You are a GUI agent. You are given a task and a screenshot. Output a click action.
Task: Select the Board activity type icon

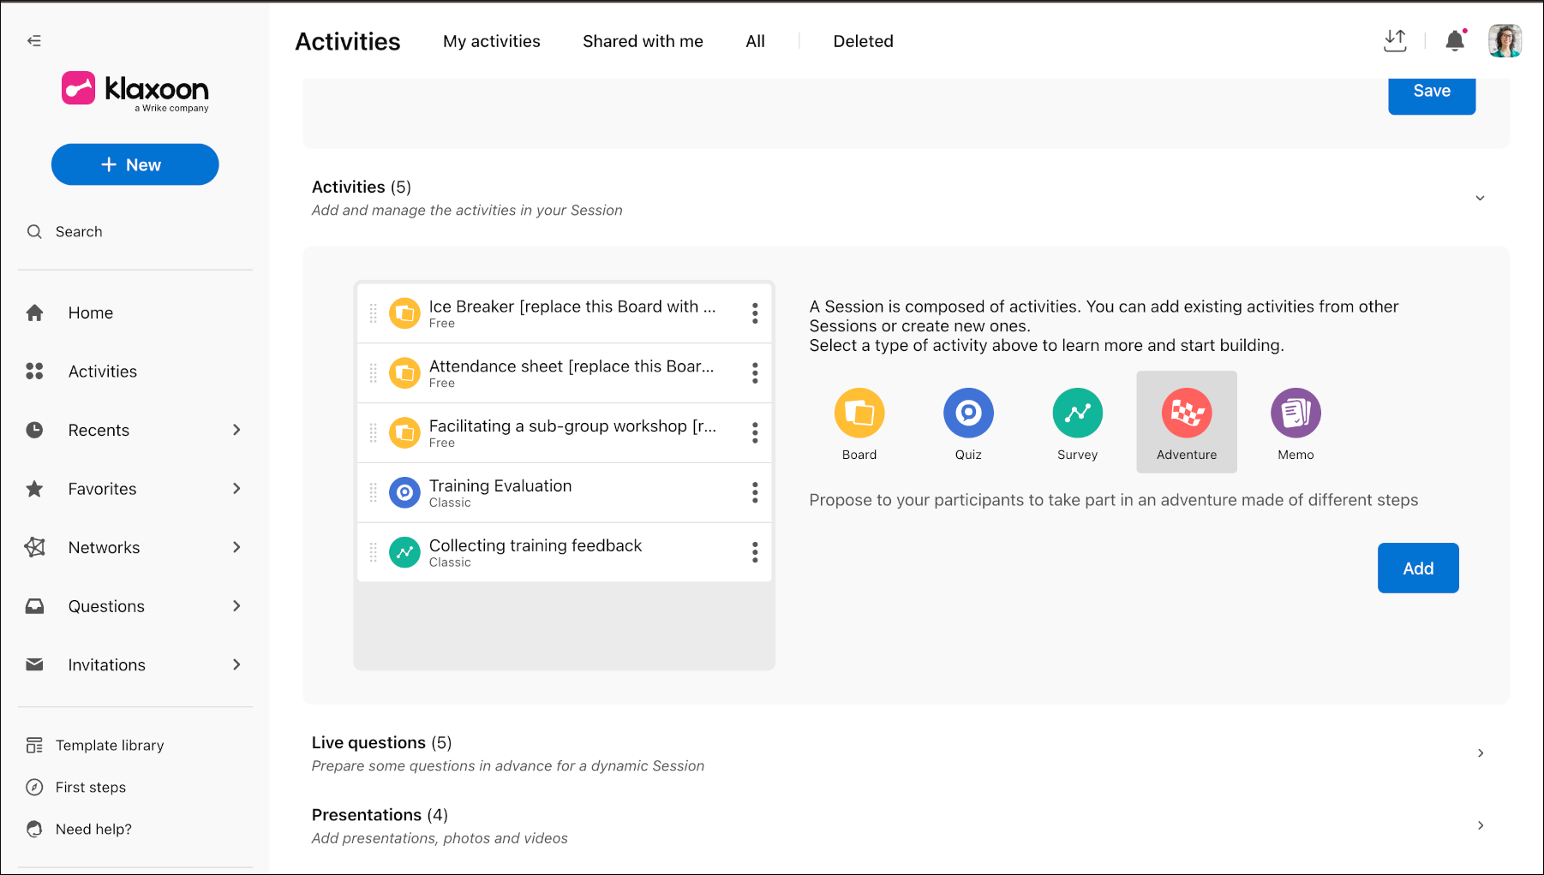point(859,414)
